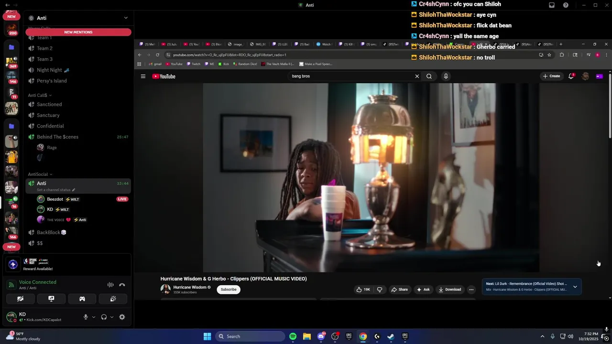
Task: Go to YouTube home via logo
Action: click(164, 76)
